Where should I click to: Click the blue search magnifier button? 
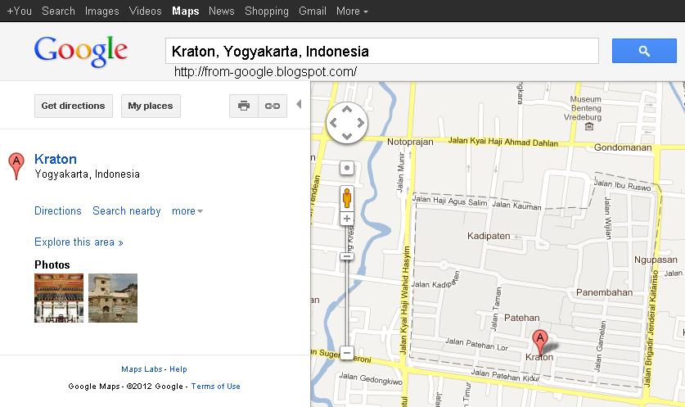(x=644, y=51)
